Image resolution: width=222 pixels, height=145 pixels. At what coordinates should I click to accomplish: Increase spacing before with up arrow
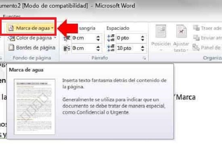click(142, 37)
